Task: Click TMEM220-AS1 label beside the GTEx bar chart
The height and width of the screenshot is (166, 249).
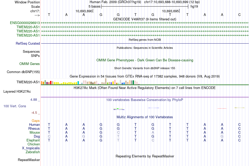Action: (x=28, y=82)
